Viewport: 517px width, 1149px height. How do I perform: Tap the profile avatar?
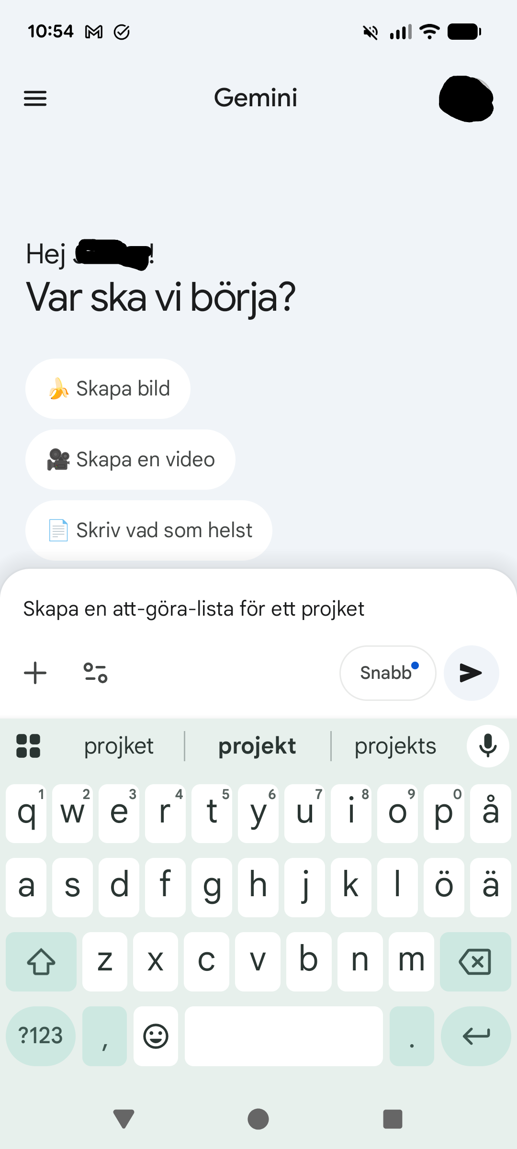tap(466, 99)
